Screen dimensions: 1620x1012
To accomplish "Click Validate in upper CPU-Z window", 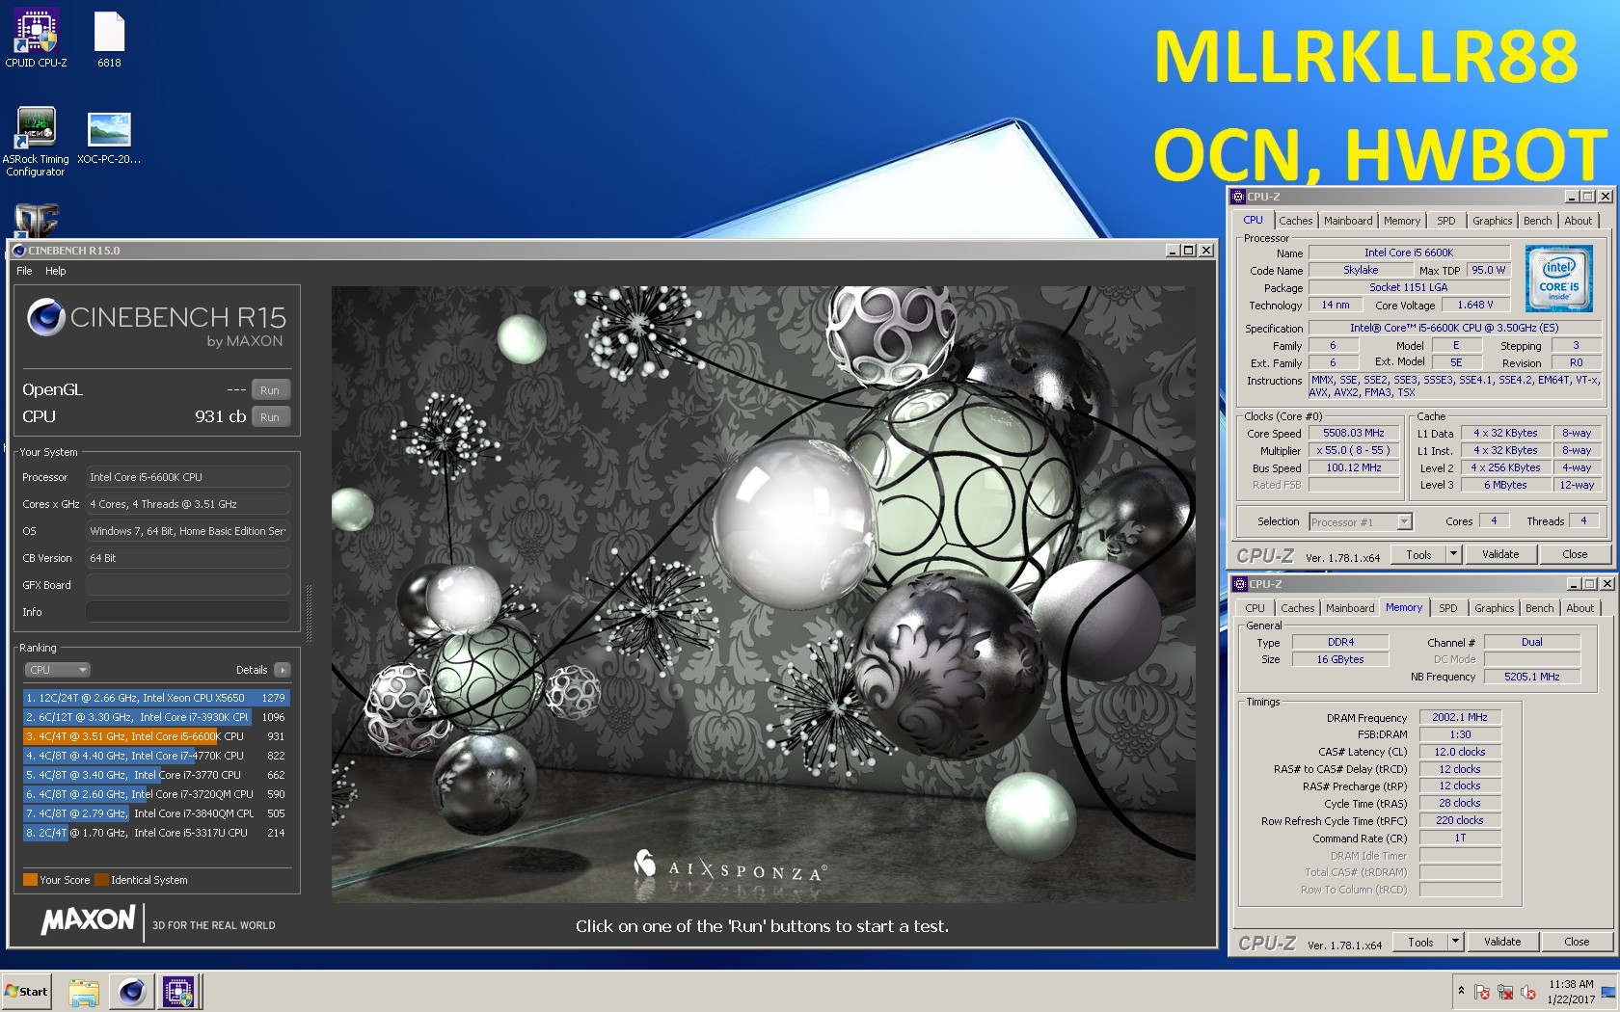I will 1500,555.
